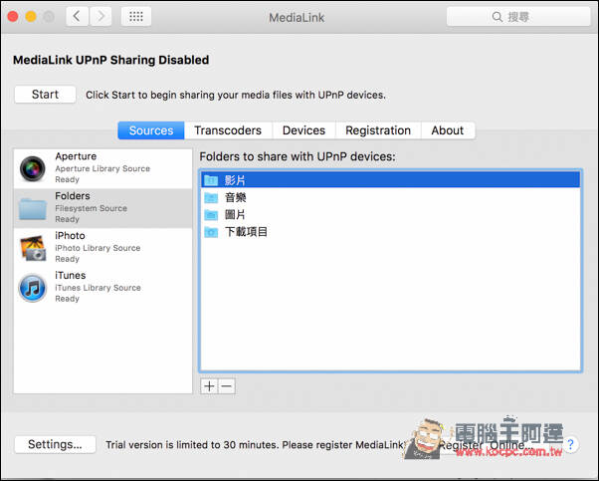599x481 pixels.
Task: Select the 圖片 folder row text
Action: (235, 214)
